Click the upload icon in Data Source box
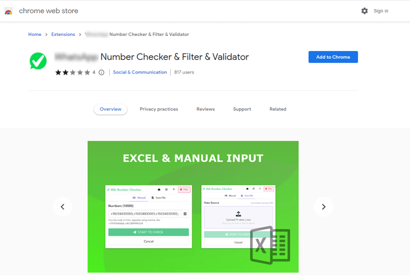The height and width of the screenshot is (278, 410). click(238, 214)
